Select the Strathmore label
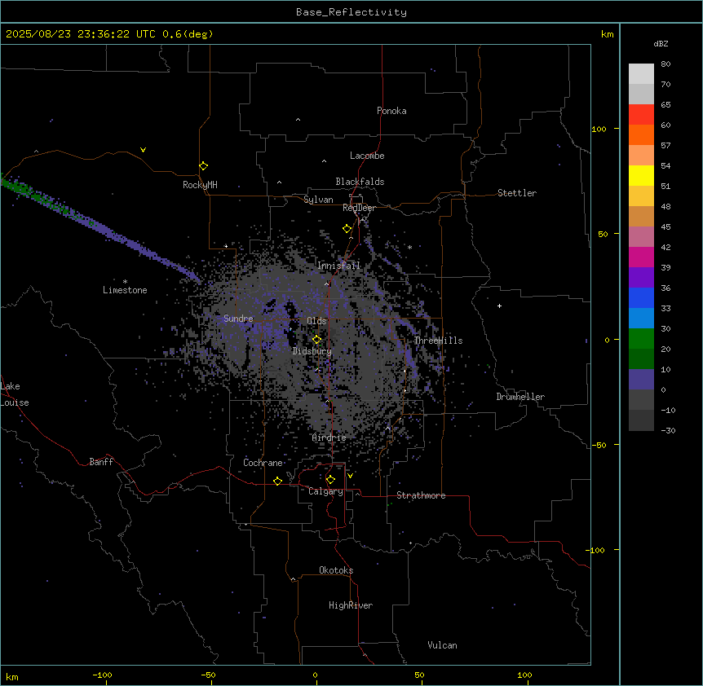This screenshot has height=686, width=703. coord(421,495)
